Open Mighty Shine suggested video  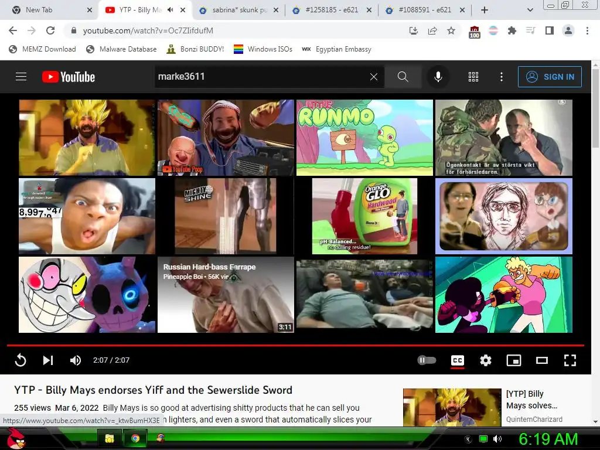pyautogui.click(x=226, y=216)
